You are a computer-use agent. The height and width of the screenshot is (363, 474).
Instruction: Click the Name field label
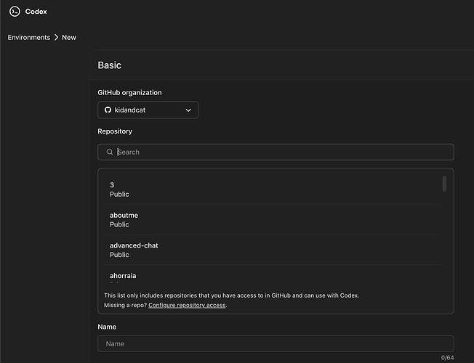pyautogui.click(x=107, y=327)
